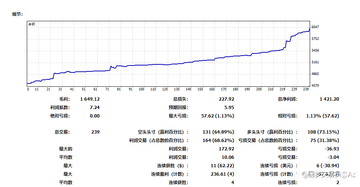360x187 pixels.
Task: Click the x-axis tick 239
Action: [306, 89]
